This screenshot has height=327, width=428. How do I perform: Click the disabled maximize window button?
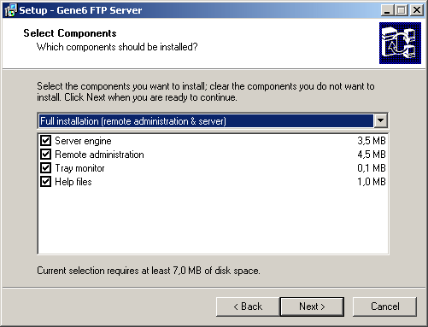click(402, 10)
